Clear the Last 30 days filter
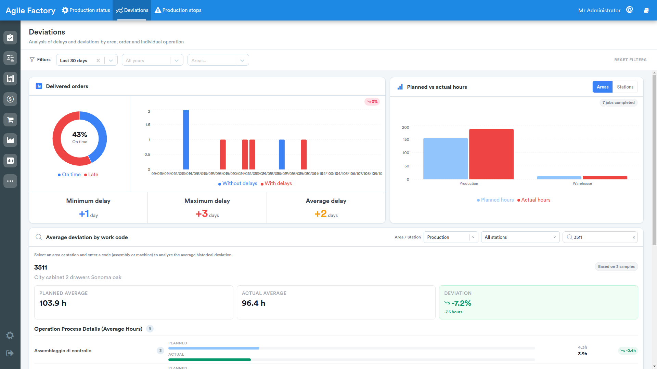This screenshot has width=657, height=369. coord(98,60)
